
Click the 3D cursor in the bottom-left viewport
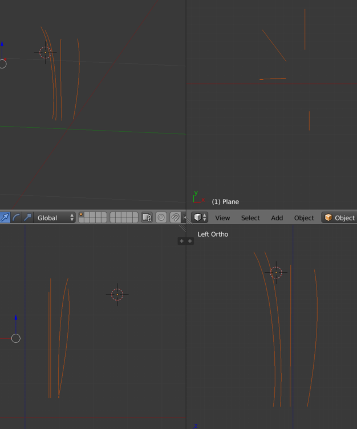click(117, 294)
